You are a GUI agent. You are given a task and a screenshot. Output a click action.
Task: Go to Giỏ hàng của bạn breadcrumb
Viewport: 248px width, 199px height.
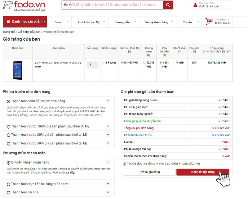click(29, 32)
